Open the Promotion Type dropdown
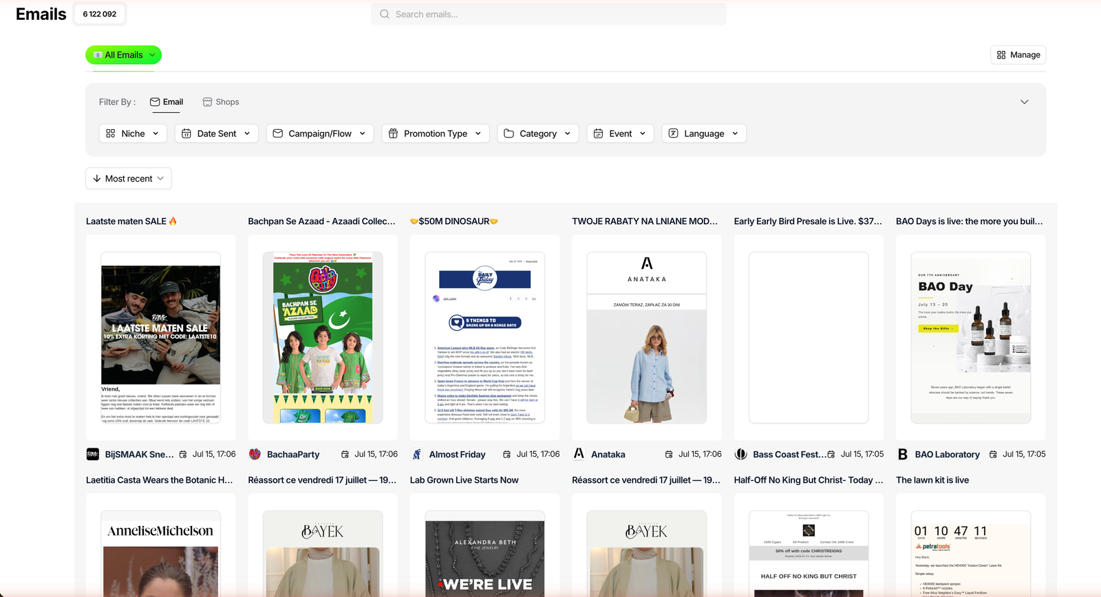The image size is (1101, 597). point(436,133)
